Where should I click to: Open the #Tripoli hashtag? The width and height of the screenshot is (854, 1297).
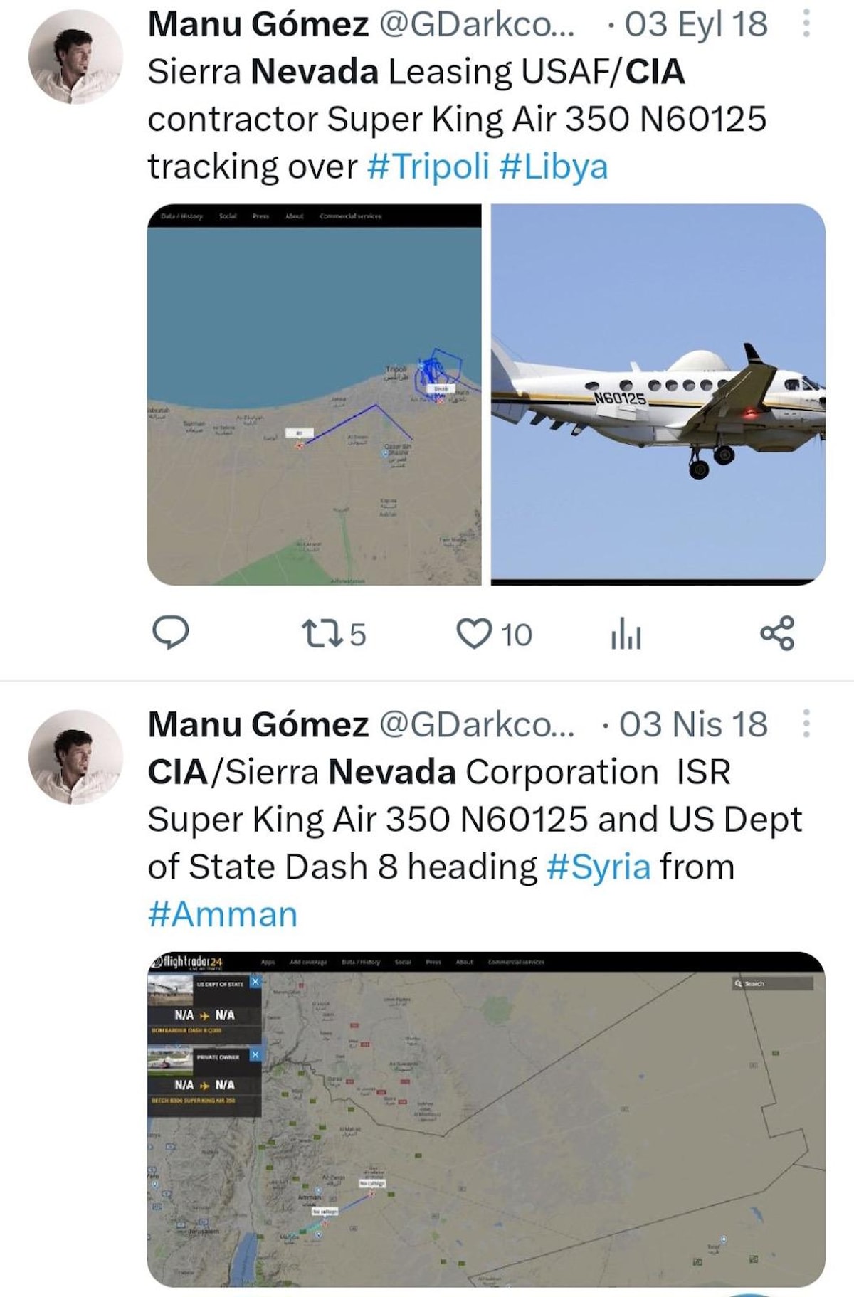click(428, 166)
